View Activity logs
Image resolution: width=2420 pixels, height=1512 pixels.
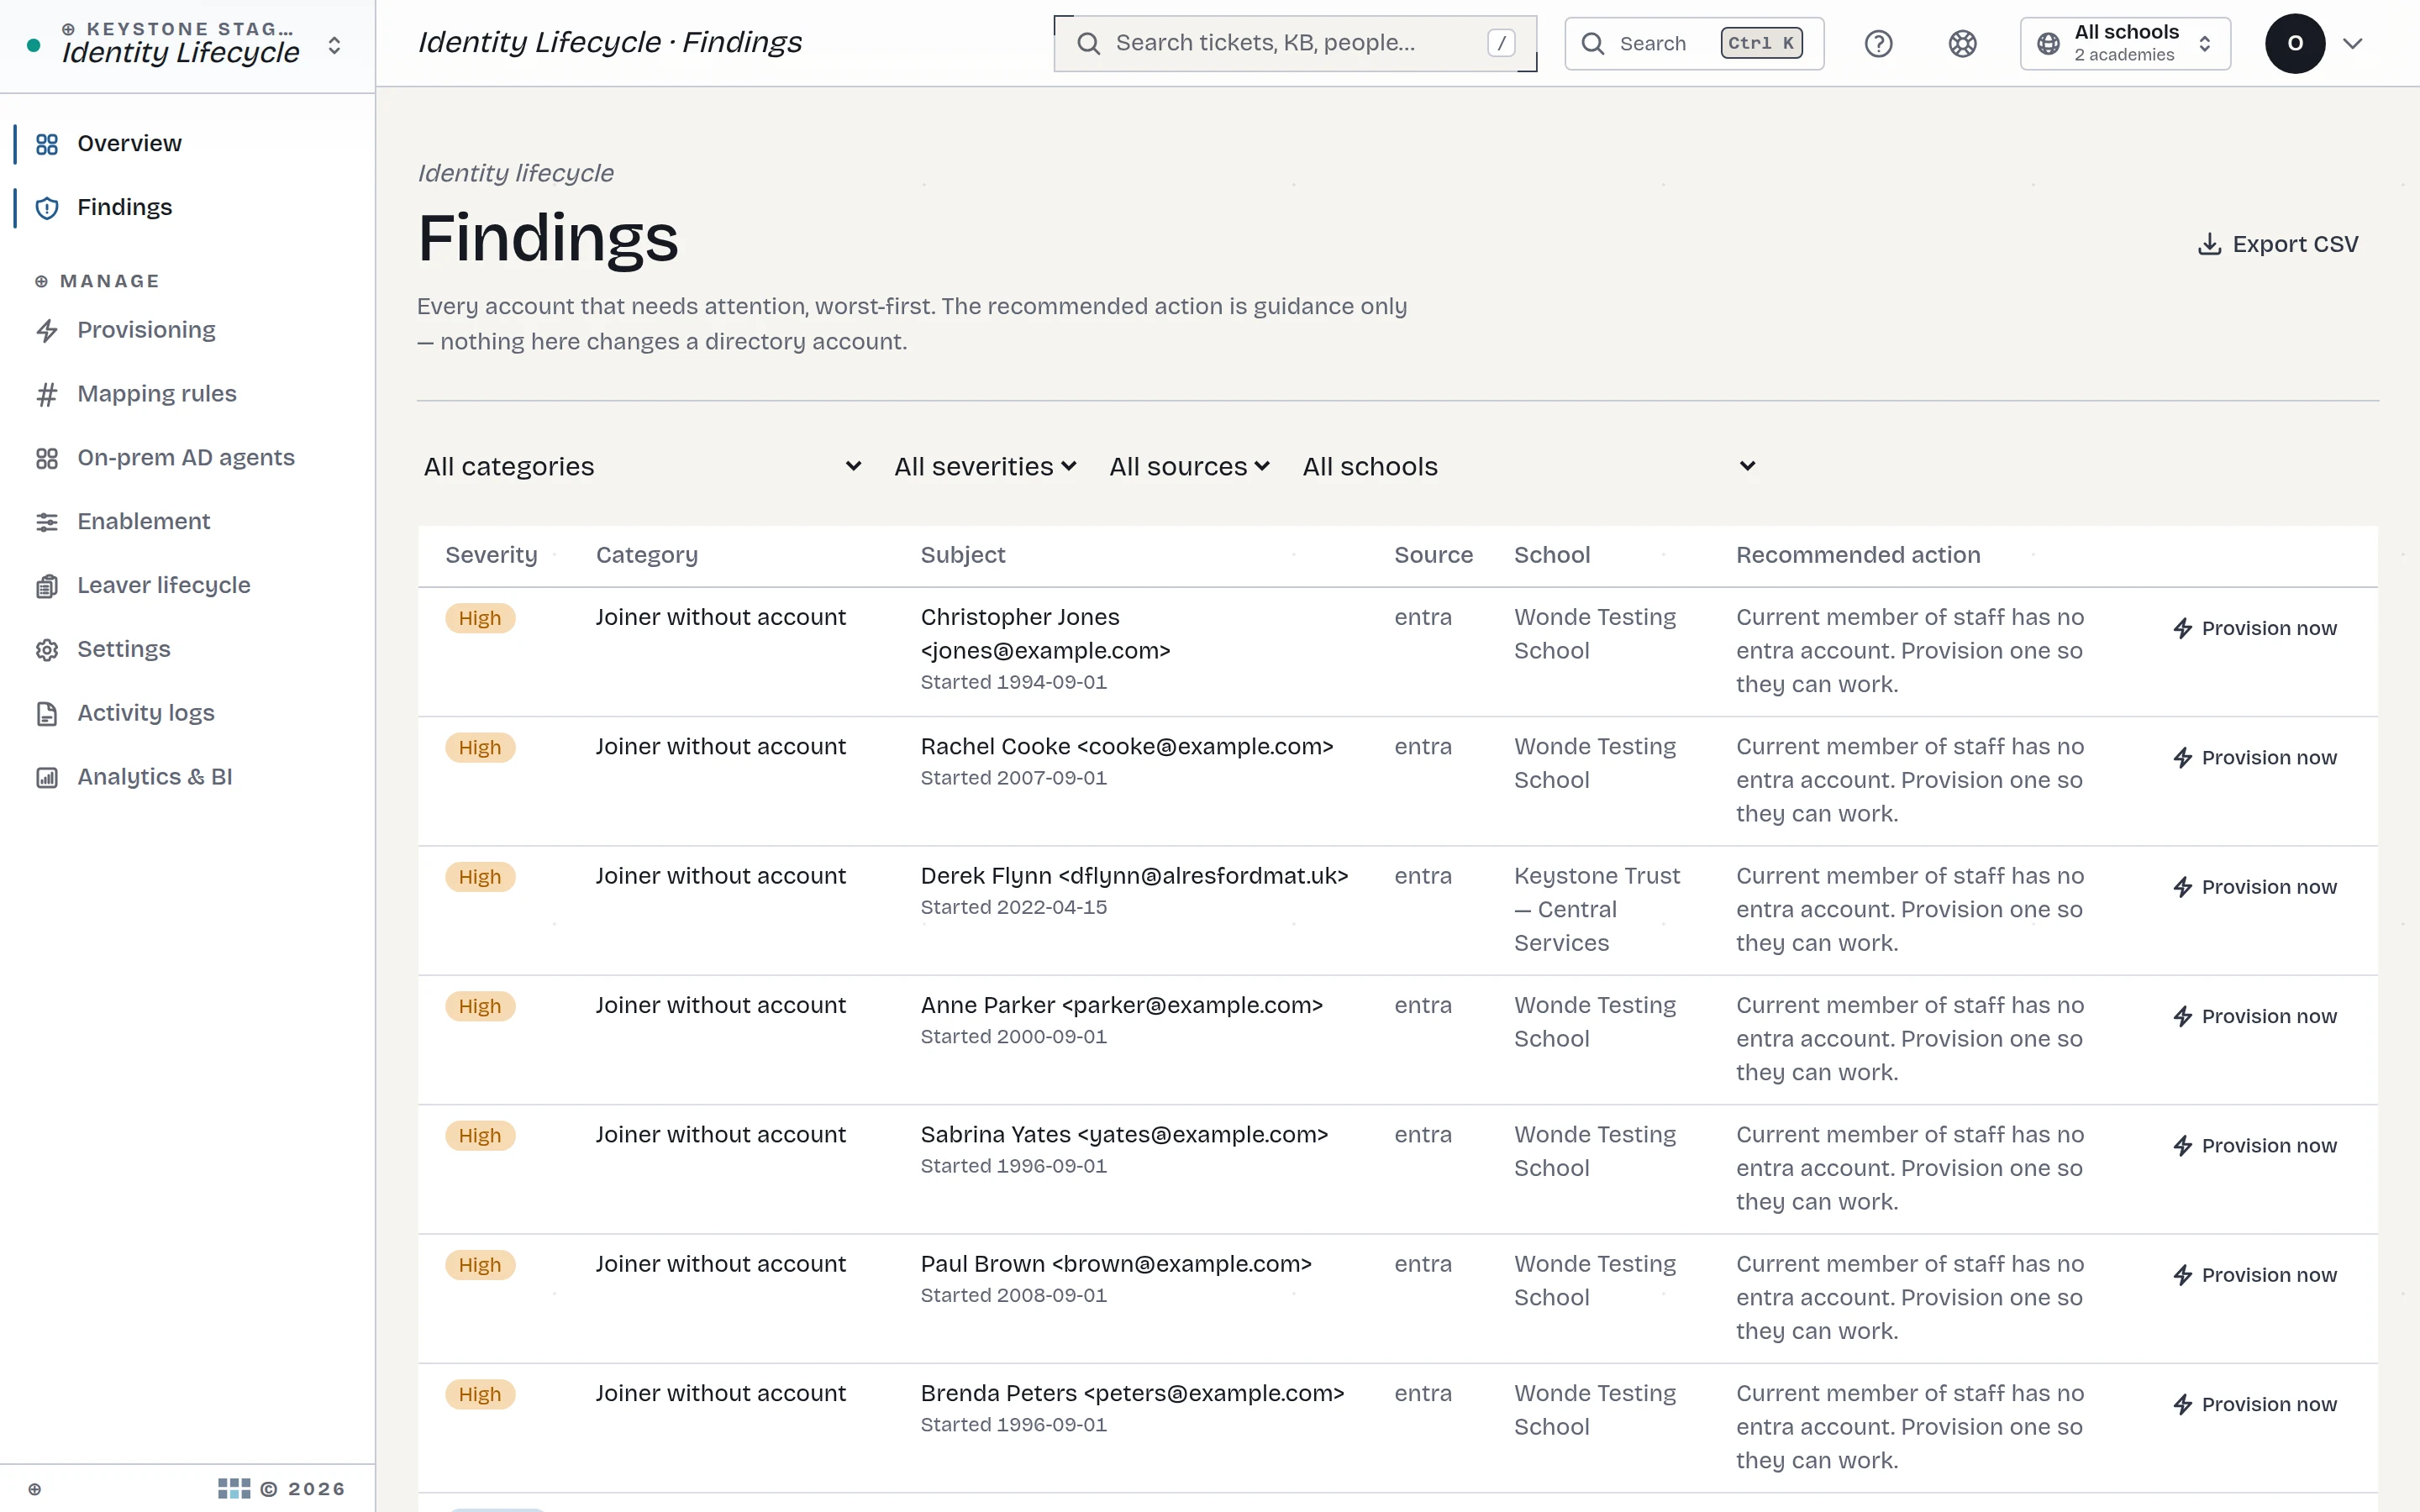tap(187, 714)
